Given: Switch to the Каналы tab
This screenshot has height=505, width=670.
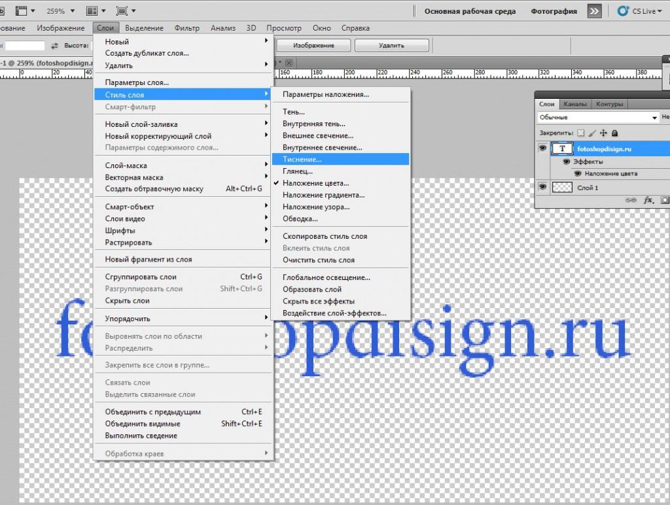Looking at the screenshot, I should coord(574,104).
